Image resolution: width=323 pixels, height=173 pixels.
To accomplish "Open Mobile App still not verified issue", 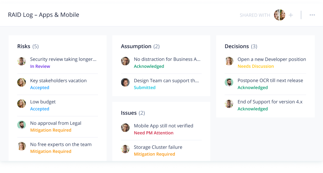I will tap(164, 126).
